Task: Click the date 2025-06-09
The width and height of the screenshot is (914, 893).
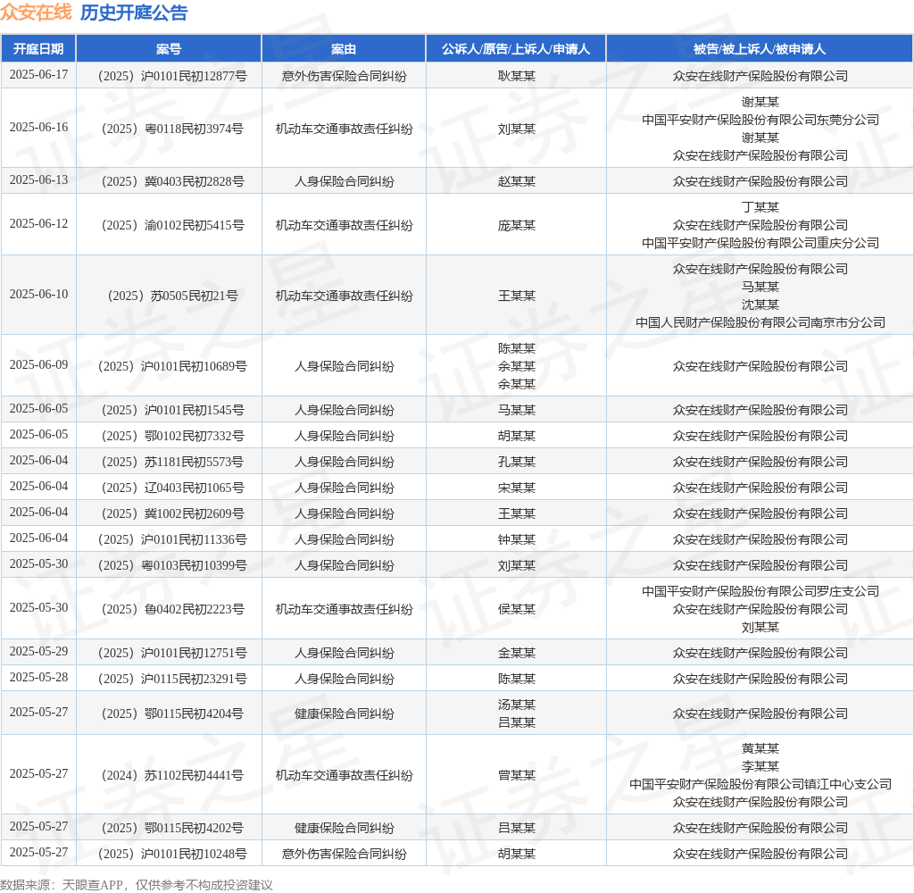Action: point(38,364)
